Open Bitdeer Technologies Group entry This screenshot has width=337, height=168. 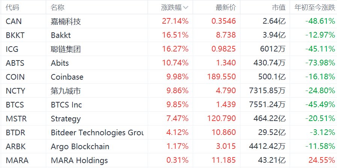tap(97, 133)
